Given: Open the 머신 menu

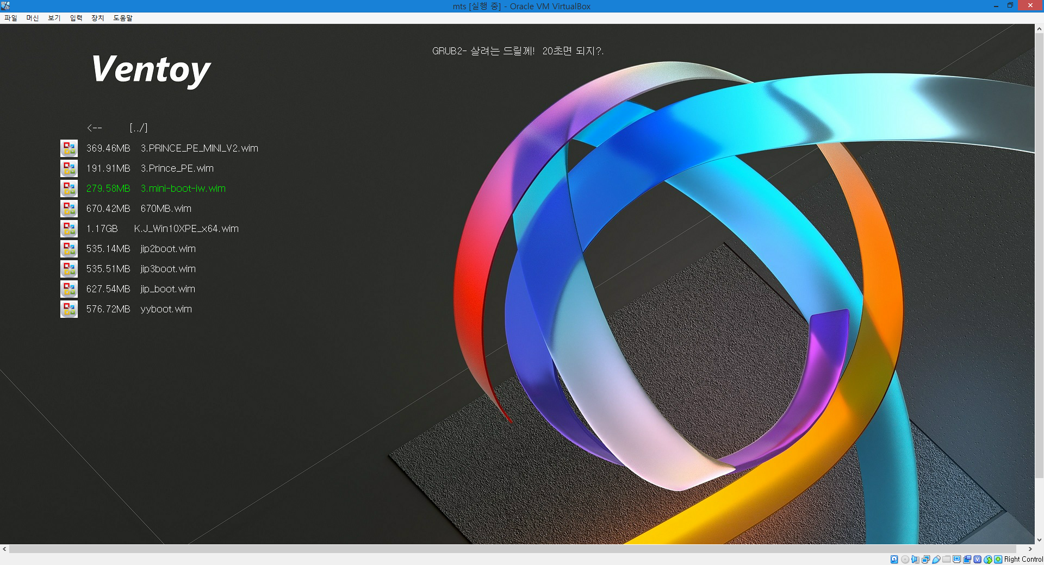Looking at the screenshot, I should click(33, 18).
